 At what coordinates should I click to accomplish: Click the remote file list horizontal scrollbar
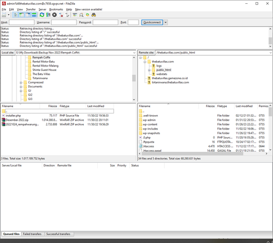pyautogui.click(x=192, y=154)
